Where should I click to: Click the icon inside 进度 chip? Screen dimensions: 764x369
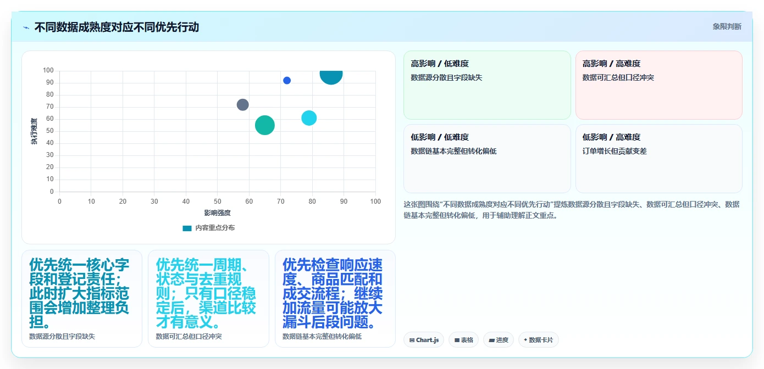[491, 340]
